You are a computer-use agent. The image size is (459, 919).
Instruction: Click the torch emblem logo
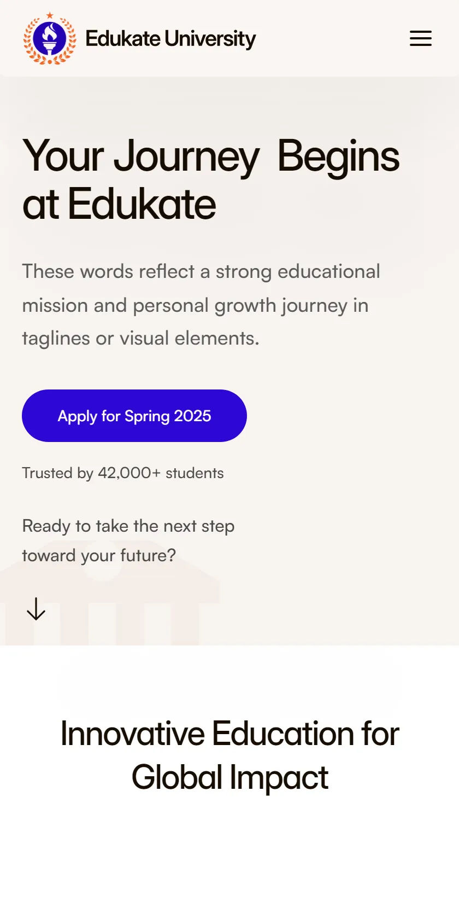[x=50, y=39]
